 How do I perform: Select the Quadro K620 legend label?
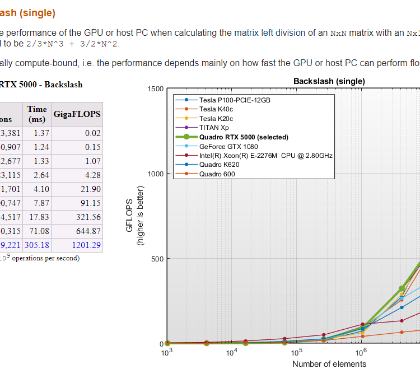click(218, 165)
